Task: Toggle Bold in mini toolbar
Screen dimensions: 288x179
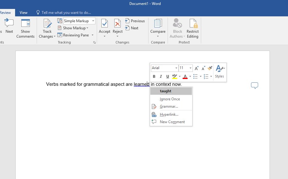Action: tap(154, 76)
